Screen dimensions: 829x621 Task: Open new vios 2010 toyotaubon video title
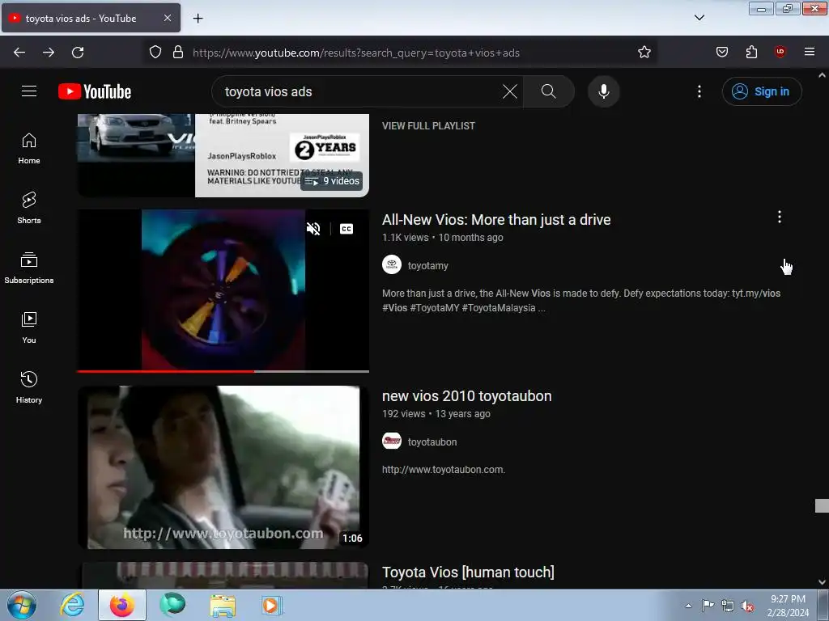[466, 396]
